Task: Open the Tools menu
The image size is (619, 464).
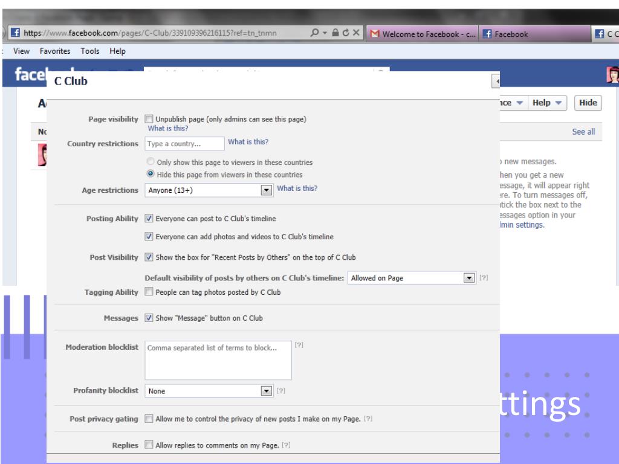Action: click(90, 51)
